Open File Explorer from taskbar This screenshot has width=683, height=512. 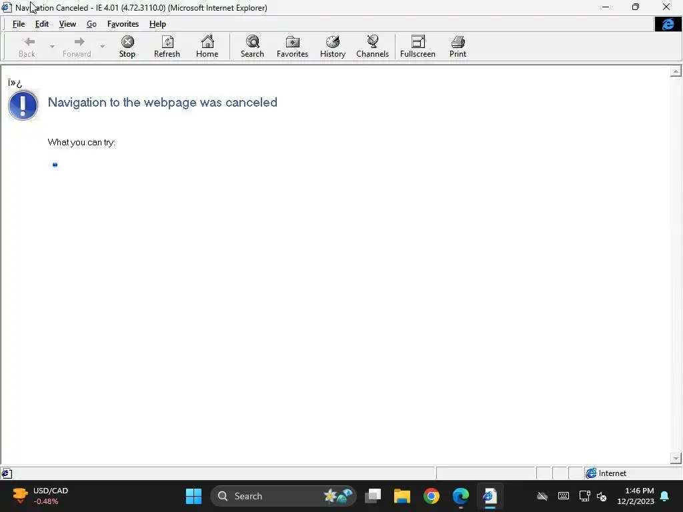pyautogui.click(x=402, y=496)
